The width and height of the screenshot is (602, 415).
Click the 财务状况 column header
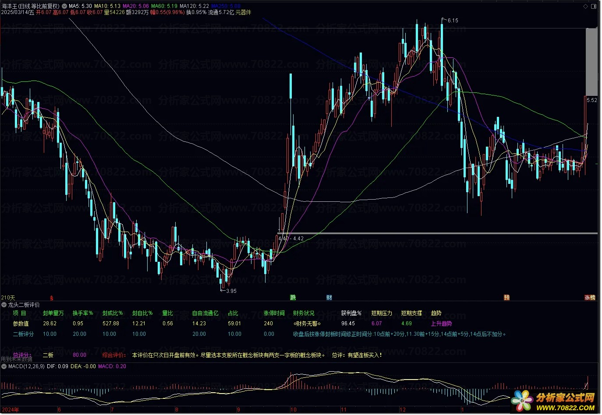[304, 313]
